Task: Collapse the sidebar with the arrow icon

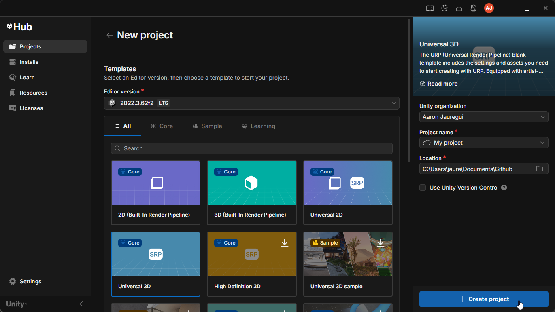Action: click(82, 304)
